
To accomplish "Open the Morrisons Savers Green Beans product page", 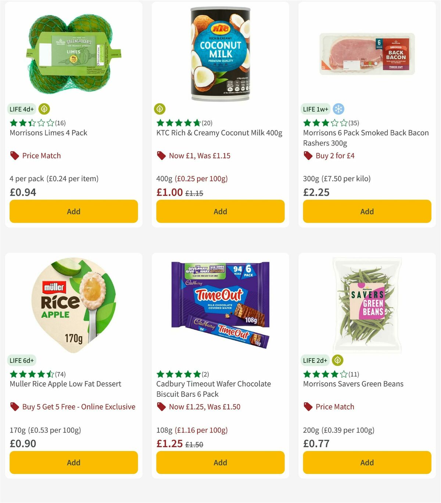I will [x=353, y=384].
